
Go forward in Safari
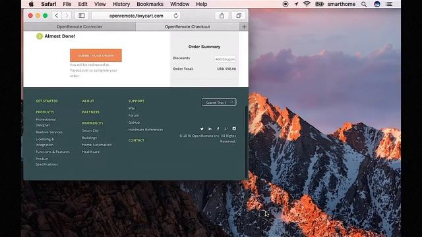[67, 16]
